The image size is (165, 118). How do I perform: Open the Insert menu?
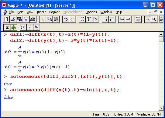coord(41,12)
